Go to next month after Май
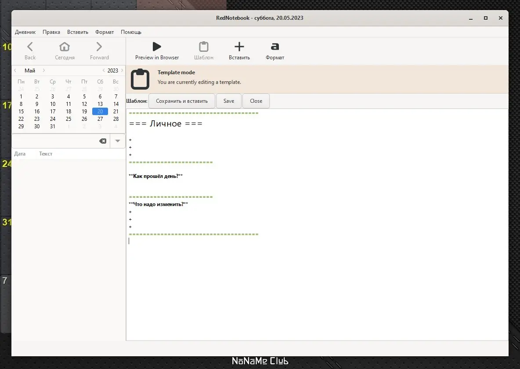The image size is (520, 369). 44,70
